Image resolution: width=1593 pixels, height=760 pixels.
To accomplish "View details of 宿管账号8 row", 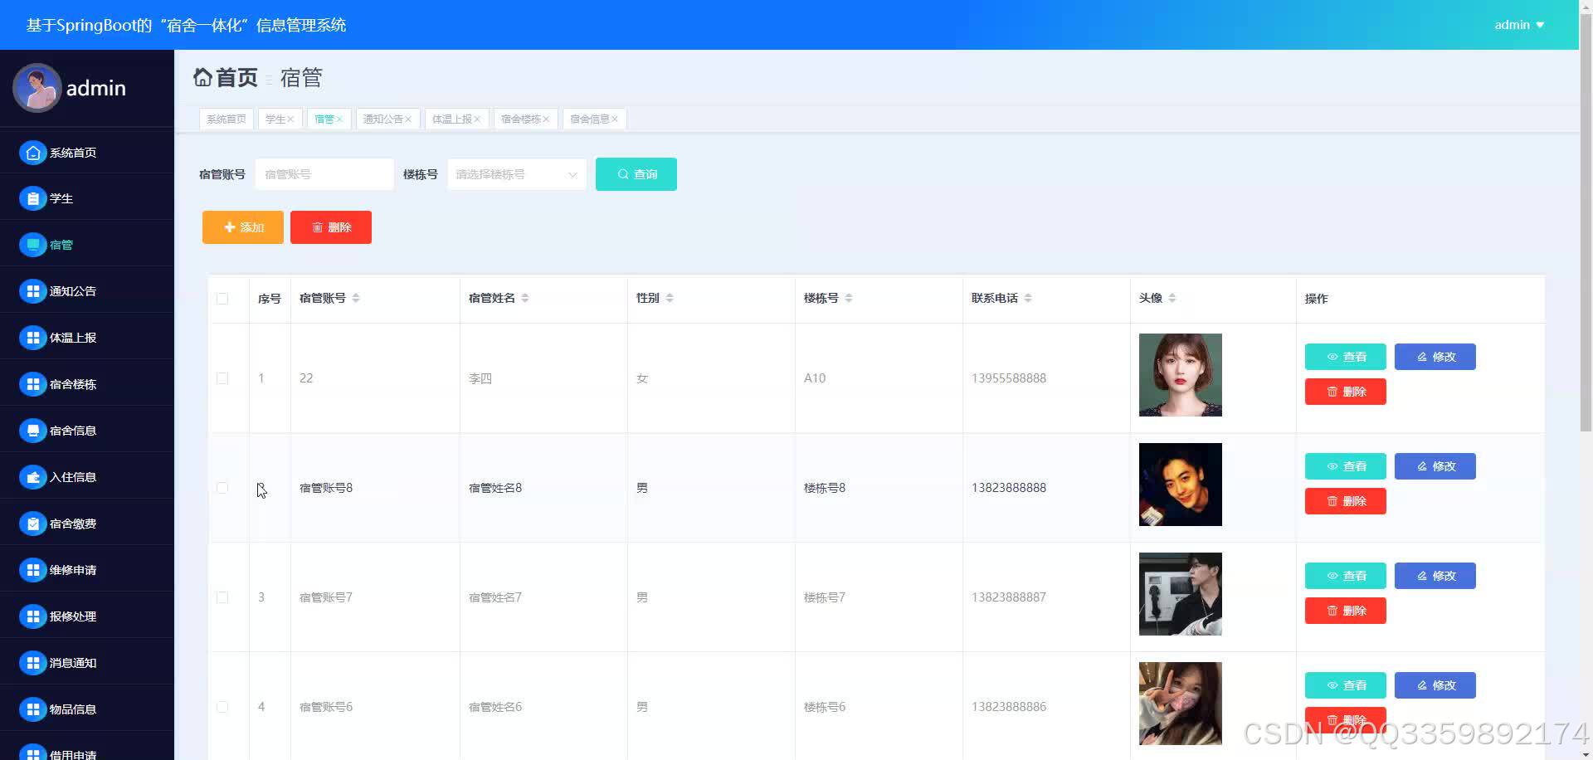I will (1346, 466).
